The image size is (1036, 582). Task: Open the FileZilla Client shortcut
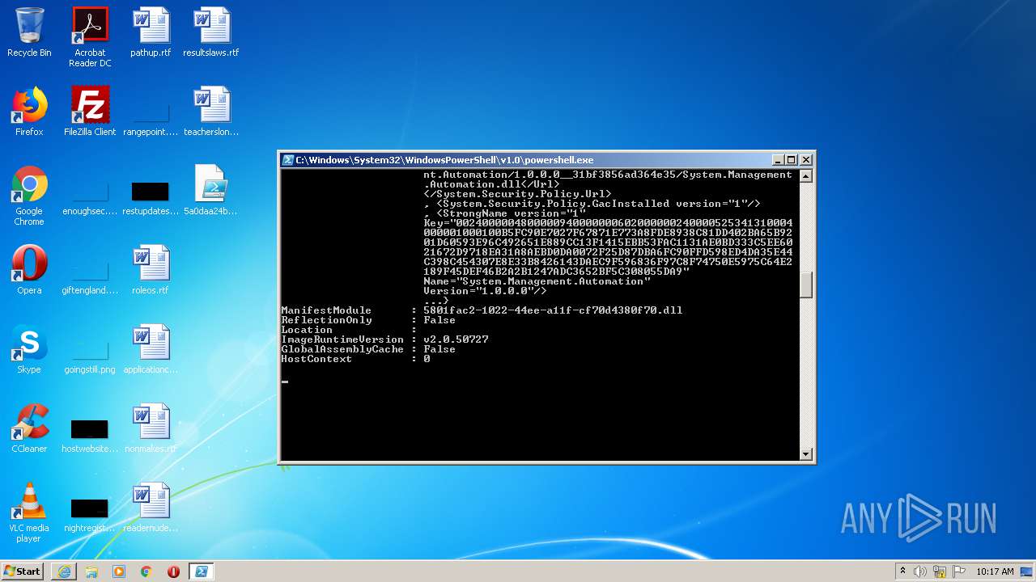(90, 112)
